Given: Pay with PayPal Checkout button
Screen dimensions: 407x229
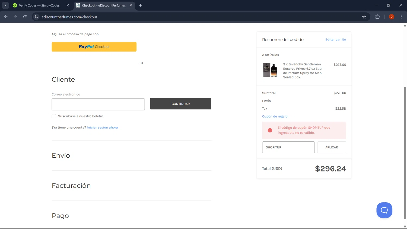Looking at the screenshot, I should [x=94, y=47].
